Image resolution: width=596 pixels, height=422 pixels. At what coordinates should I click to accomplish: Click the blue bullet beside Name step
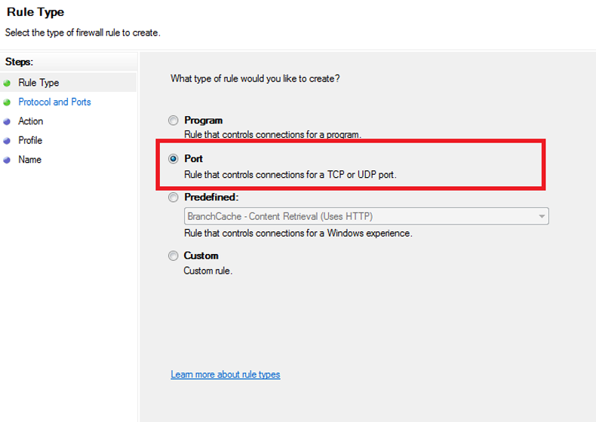click(8, 161)
